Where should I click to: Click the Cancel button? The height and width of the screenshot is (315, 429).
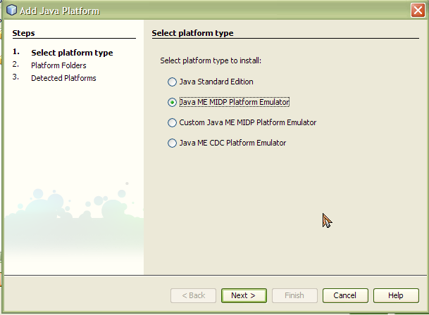(345, 295)
